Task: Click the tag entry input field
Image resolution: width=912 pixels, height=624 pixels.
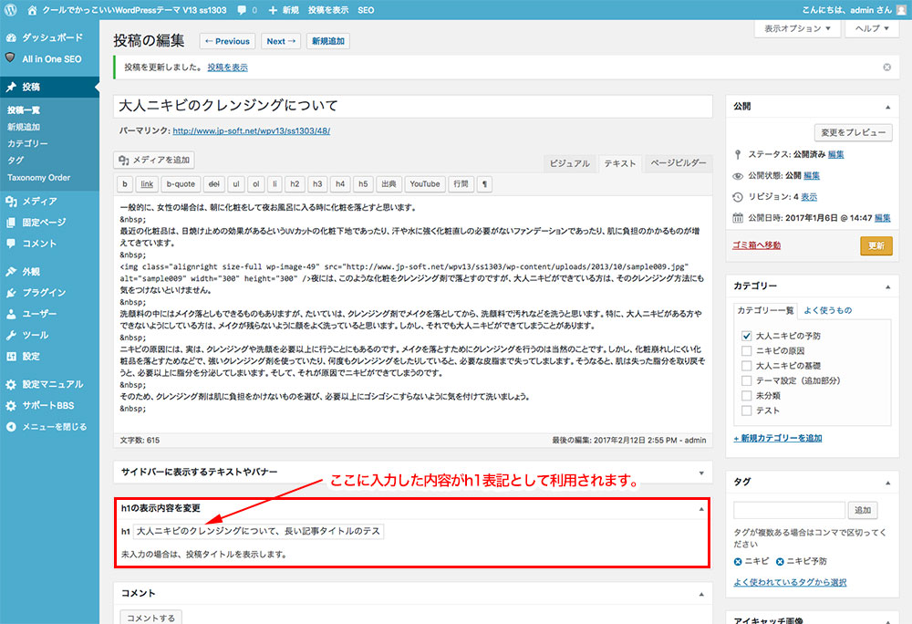Action: click(789, 510)
